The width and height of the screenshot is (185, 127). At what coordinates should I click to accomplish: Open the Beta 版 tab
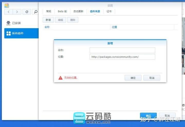62,11
